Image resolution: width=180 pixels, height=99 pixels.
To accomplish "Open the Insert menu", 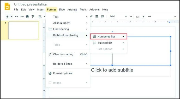I will tap(41, 10).
